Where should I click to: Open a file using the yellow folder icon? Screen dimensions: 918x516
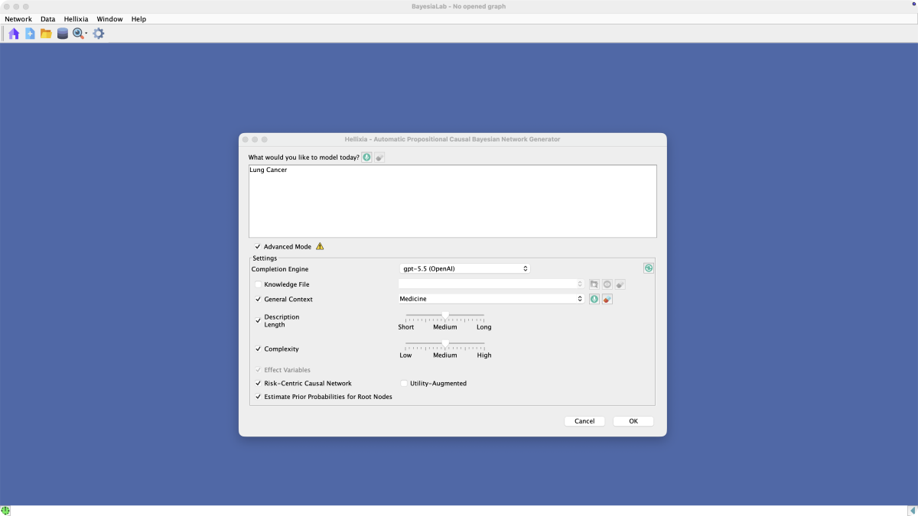pyautogui.click(x=46, y=34)
